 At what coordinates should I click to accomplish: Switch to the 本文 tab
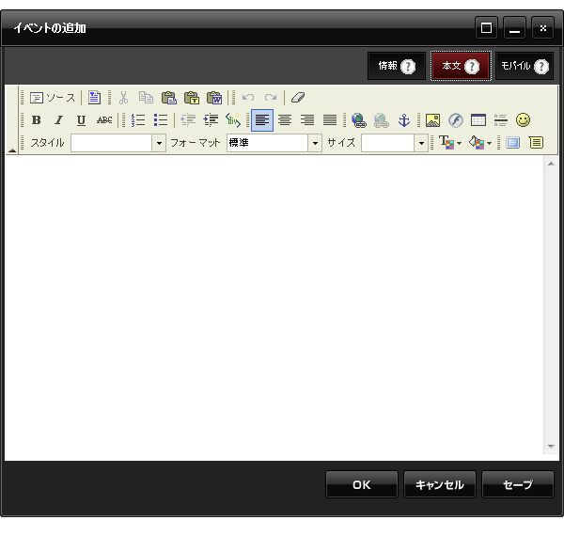pyautogui.click(x=451, y=66)
